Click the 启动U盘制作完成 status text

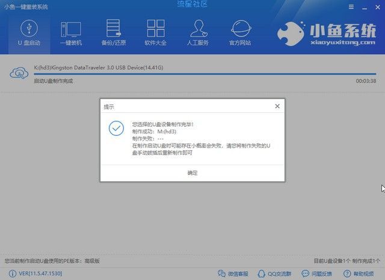(54, 81)
